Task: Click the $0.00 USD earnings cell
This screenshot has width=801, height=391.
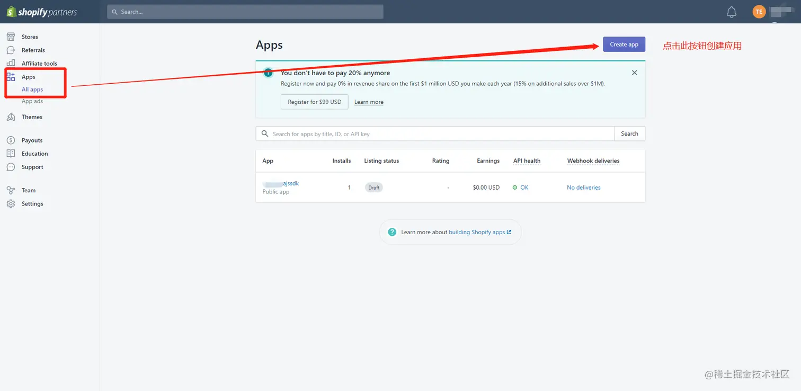Action: click(486, 188)
